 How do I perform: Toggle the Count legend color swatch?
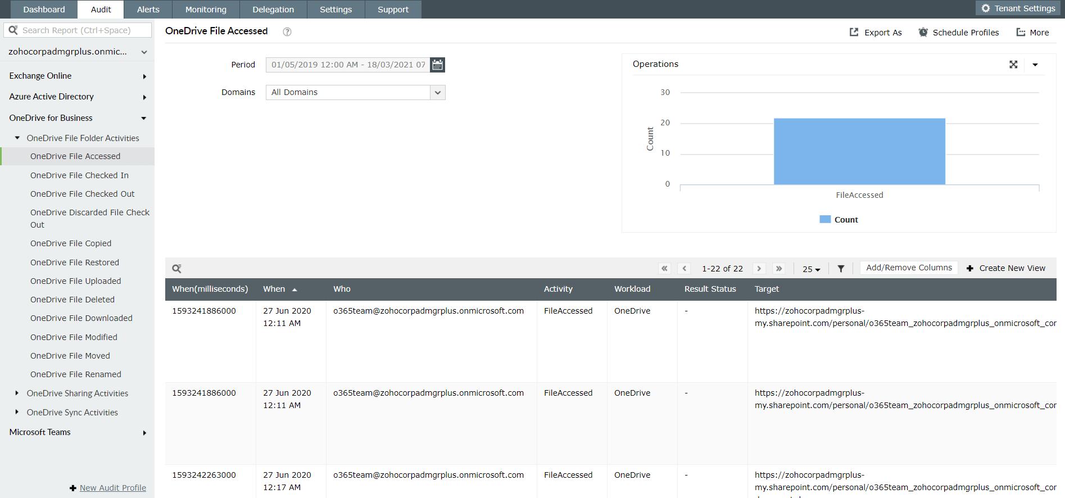[x=825, y=219]
